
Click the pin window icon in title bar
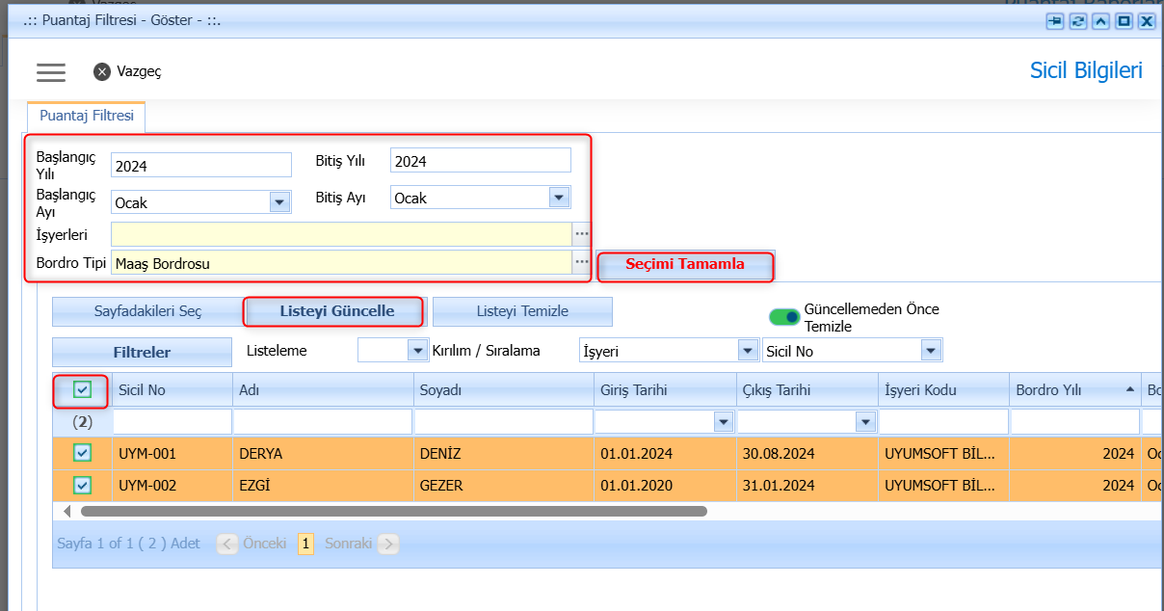coord(1055,20)
